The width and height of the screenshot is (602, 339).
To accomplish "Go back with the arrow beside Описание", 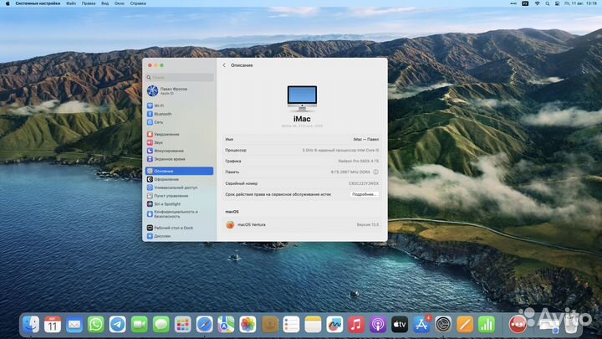I will [x=224, y=65].
